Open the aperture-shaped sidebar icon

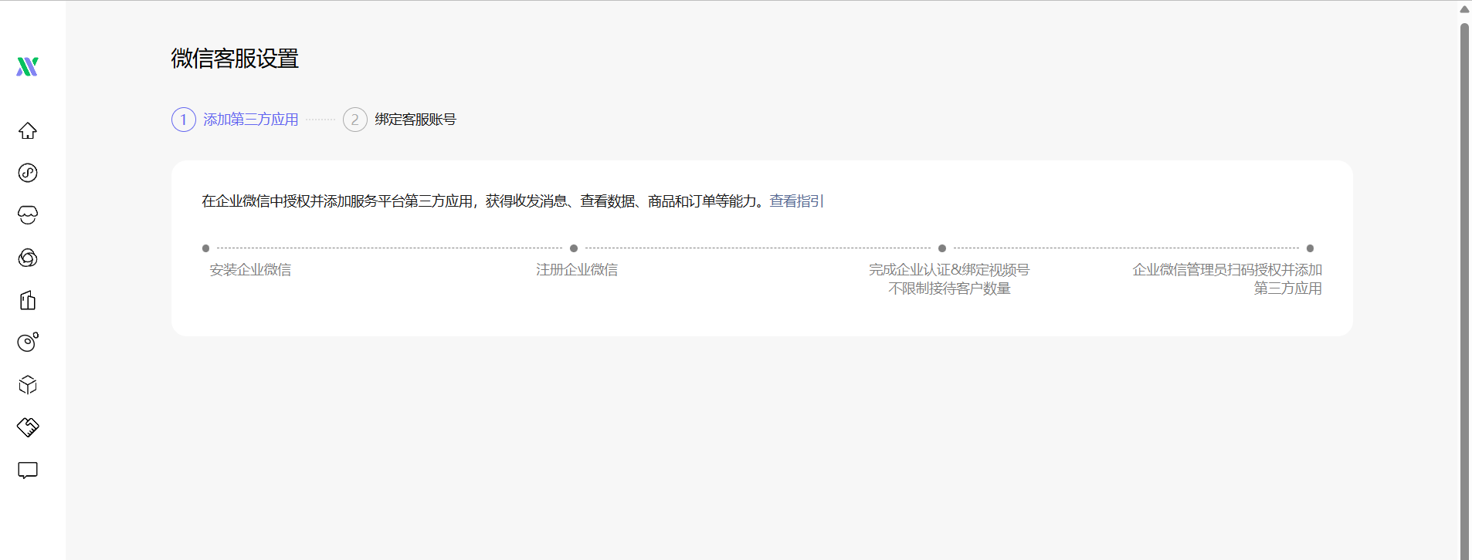point(28,258)
